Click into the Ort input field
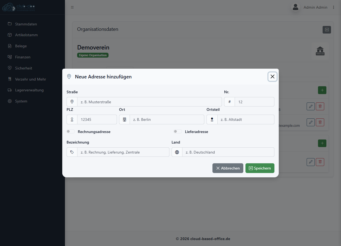 point(167,119)
